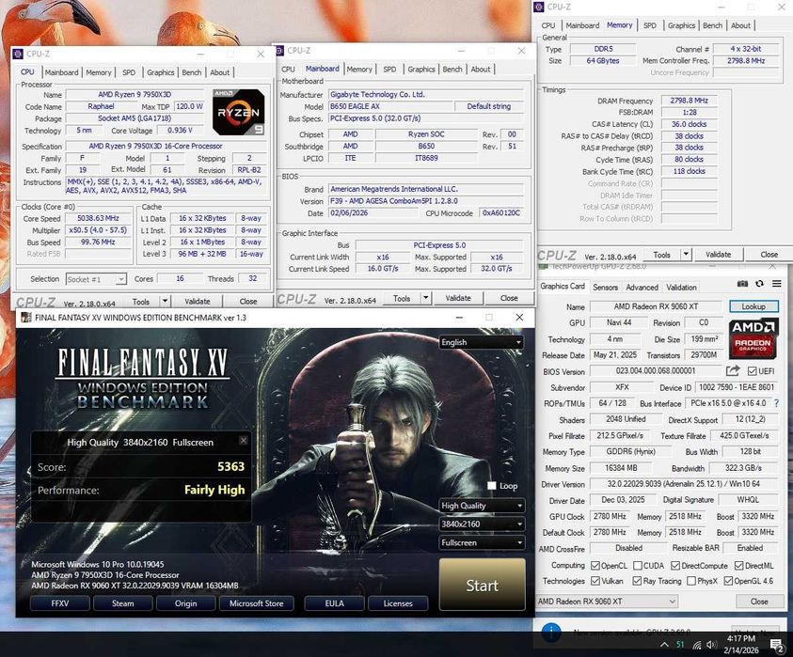Toggle PhysX checkbox in GPU-Z
This screenshot has height=657, width=793.
(x=691, y=581)
